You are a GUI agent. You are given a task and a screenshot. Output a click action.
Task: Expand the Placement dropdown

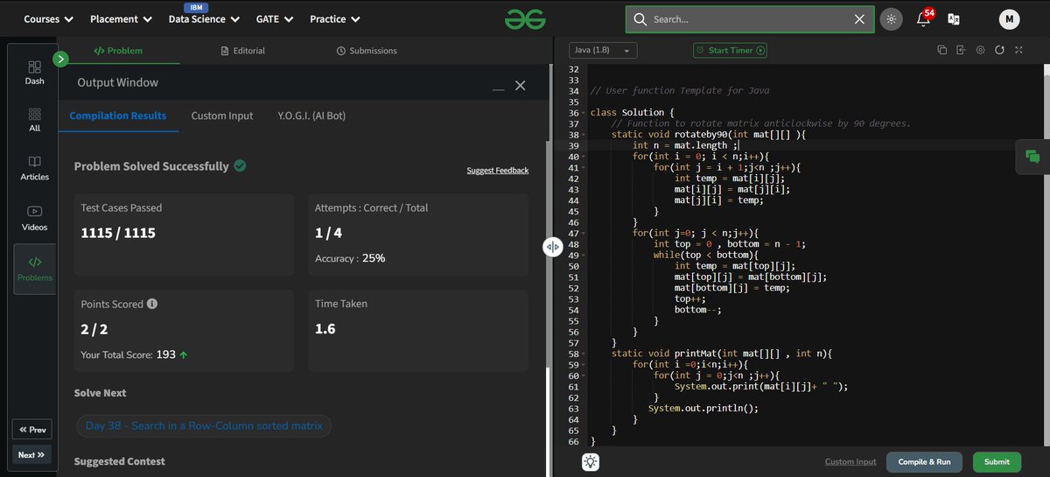point(121,19)
